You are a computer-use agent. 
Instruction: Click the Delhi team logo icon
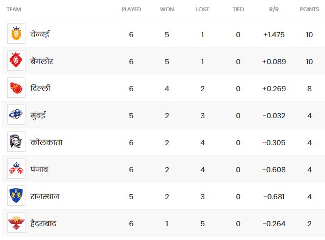coord(16,88)
